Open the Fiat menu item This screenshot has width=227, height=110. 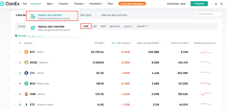tap(25, 4)
